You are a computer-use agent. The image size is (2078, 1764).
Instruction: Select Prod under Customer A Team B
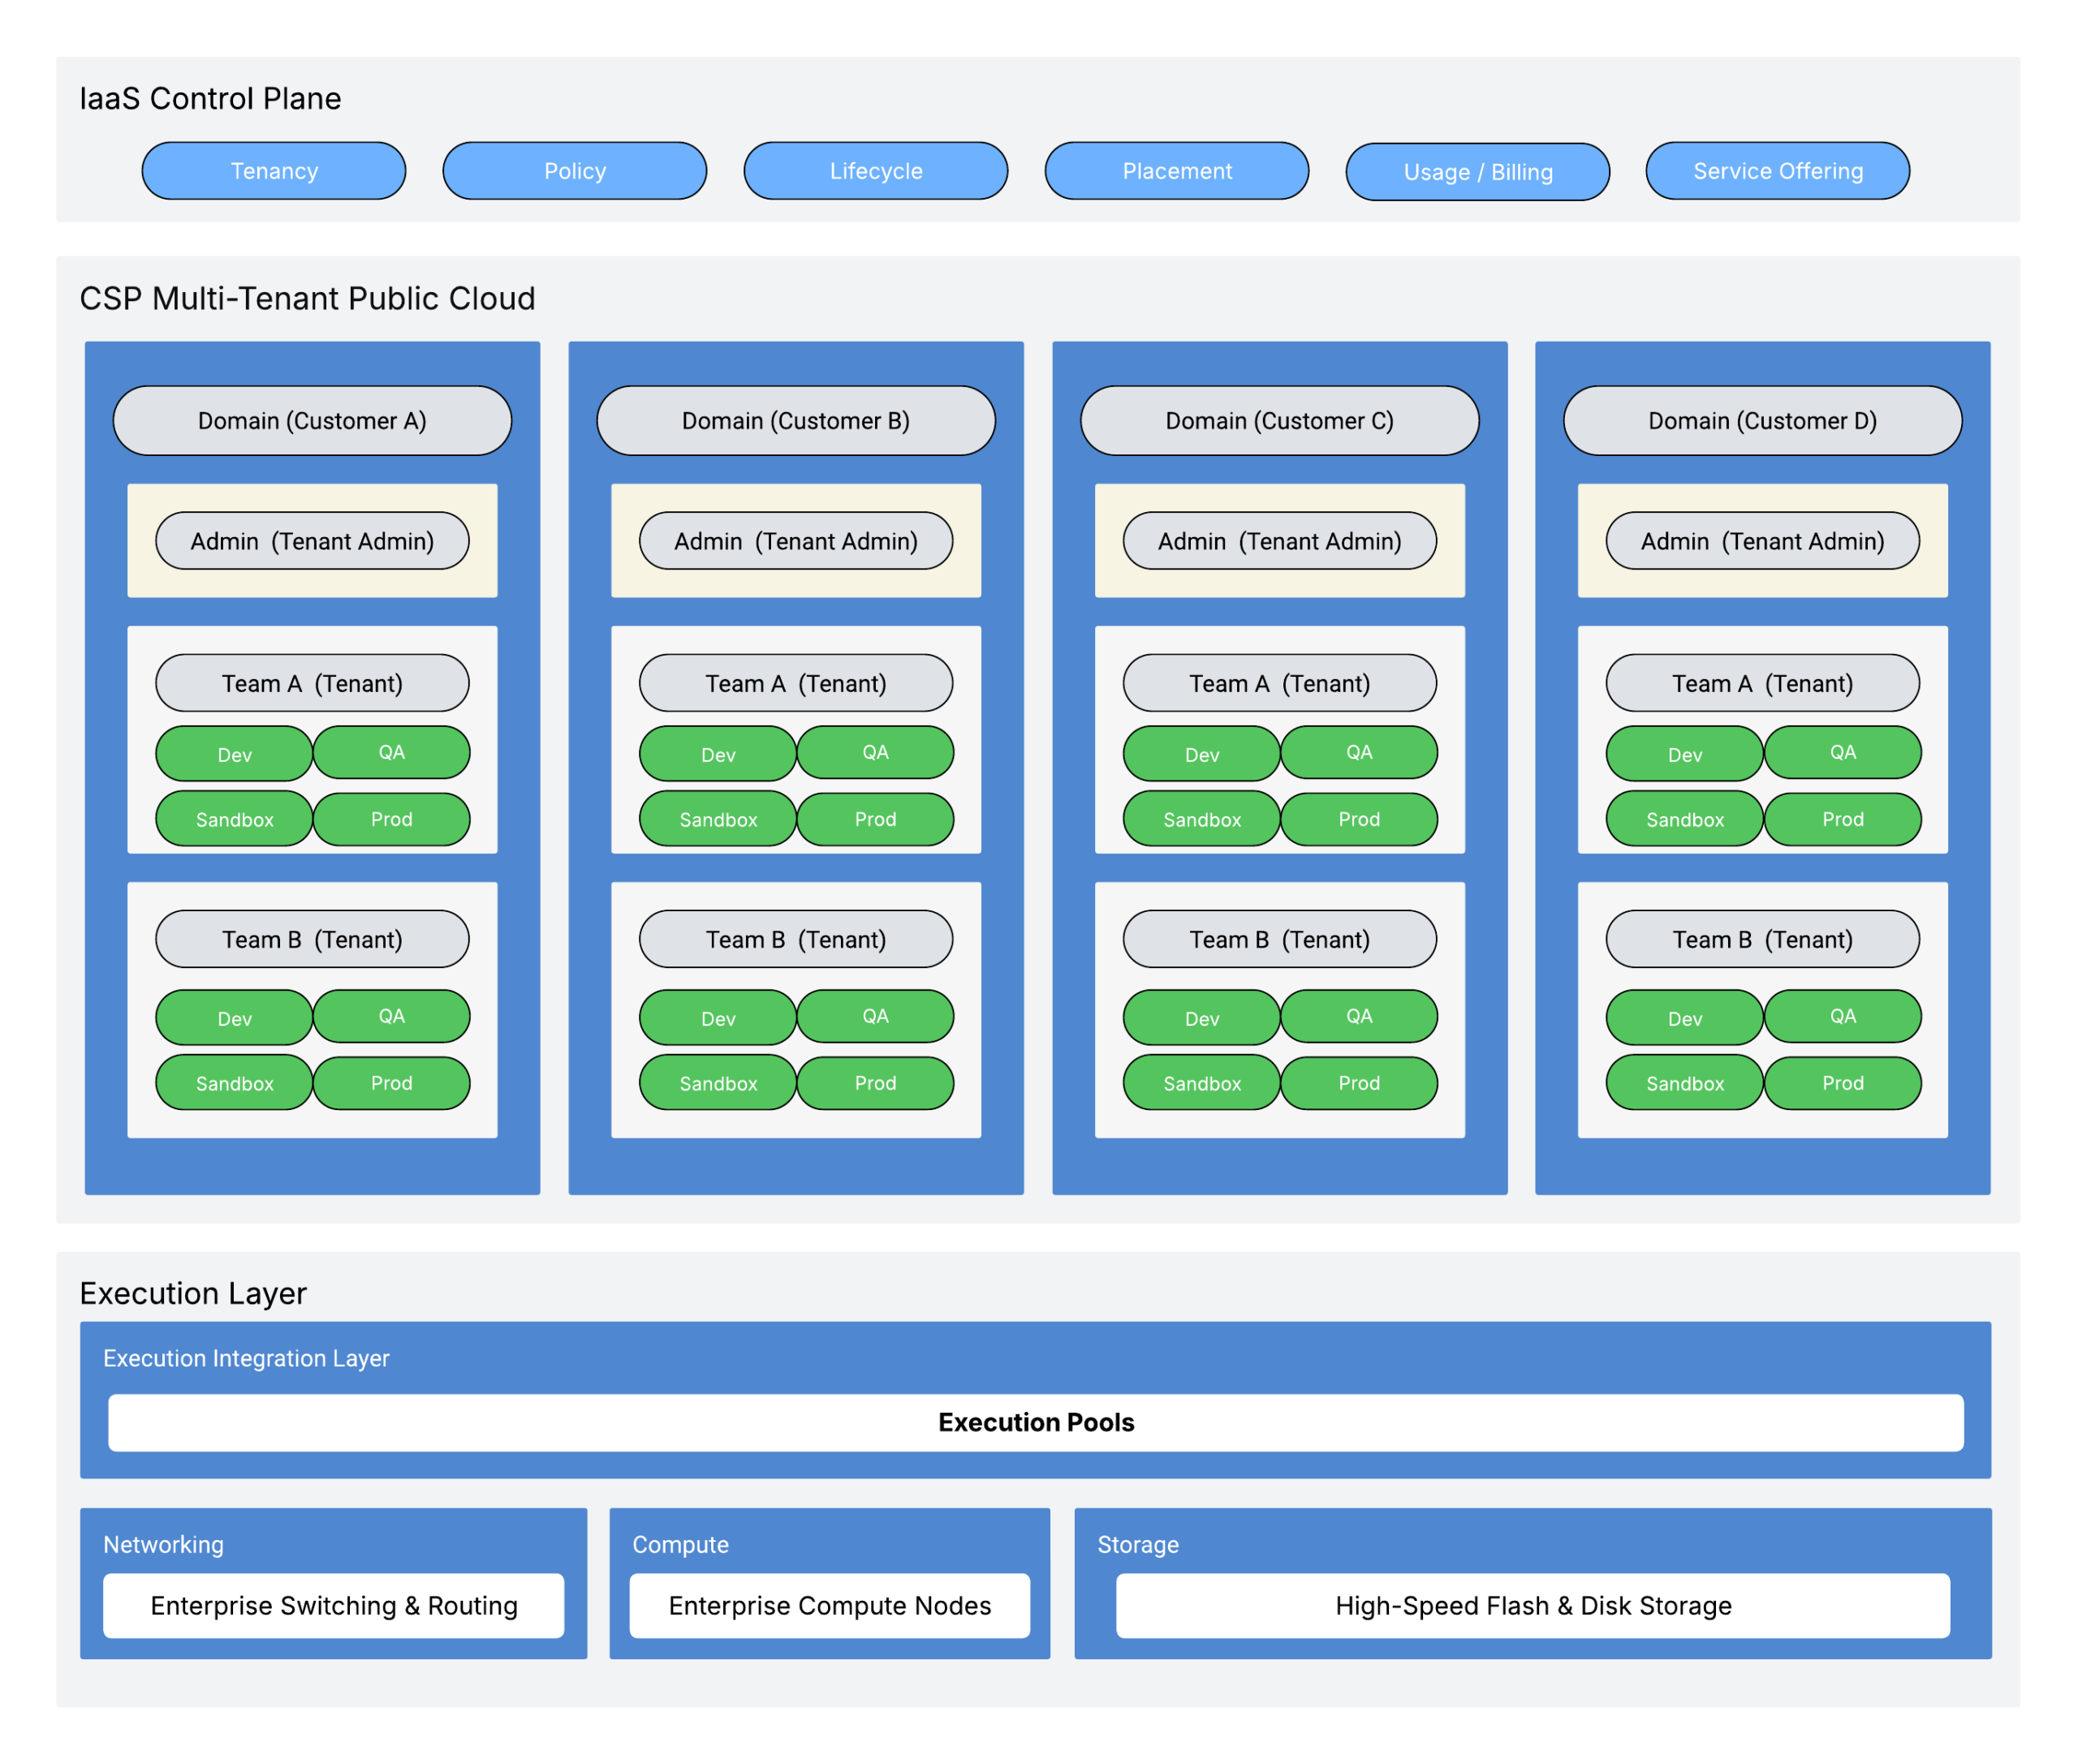[x=392, y=1083]
